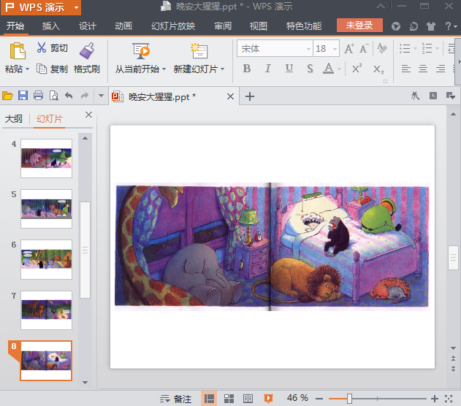
Task: Click zoom out minus button
Action: pos(319,399)
